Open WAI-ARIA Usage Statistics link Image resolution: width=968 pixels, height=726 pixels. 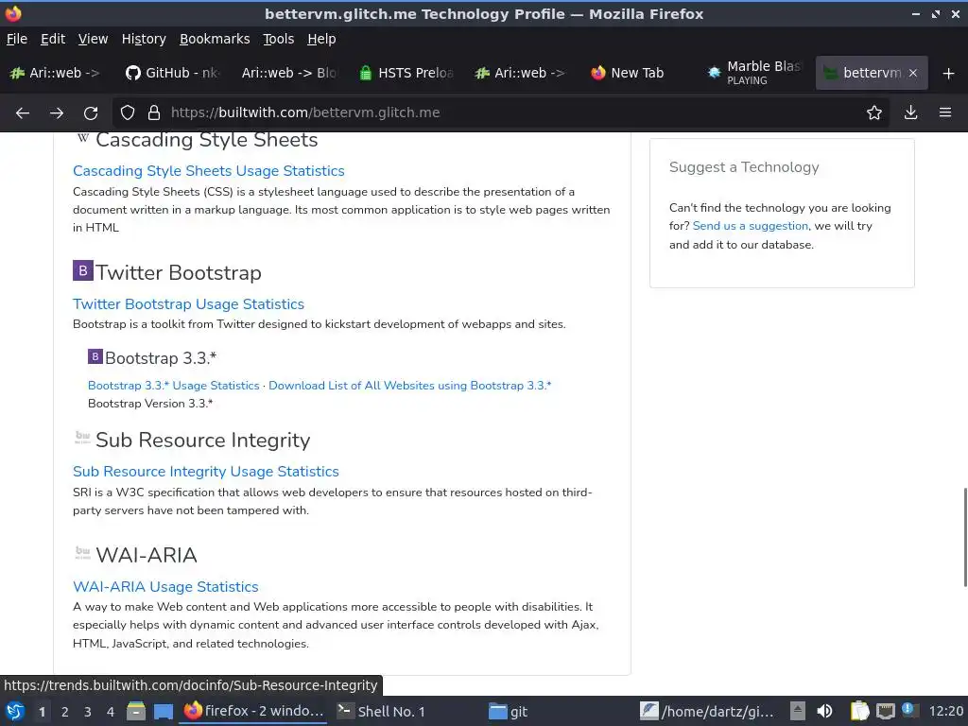click(165, 586)
